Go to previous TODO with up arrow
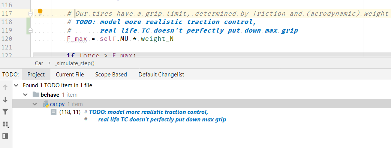Image resolution: width=391 pixels, height=148 pixels. click(x=5, y=87)
